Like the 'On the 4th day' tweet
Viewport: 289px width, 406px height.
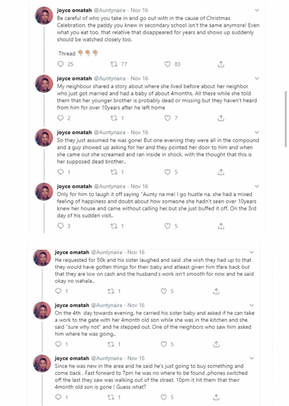[x=164, y=344]
